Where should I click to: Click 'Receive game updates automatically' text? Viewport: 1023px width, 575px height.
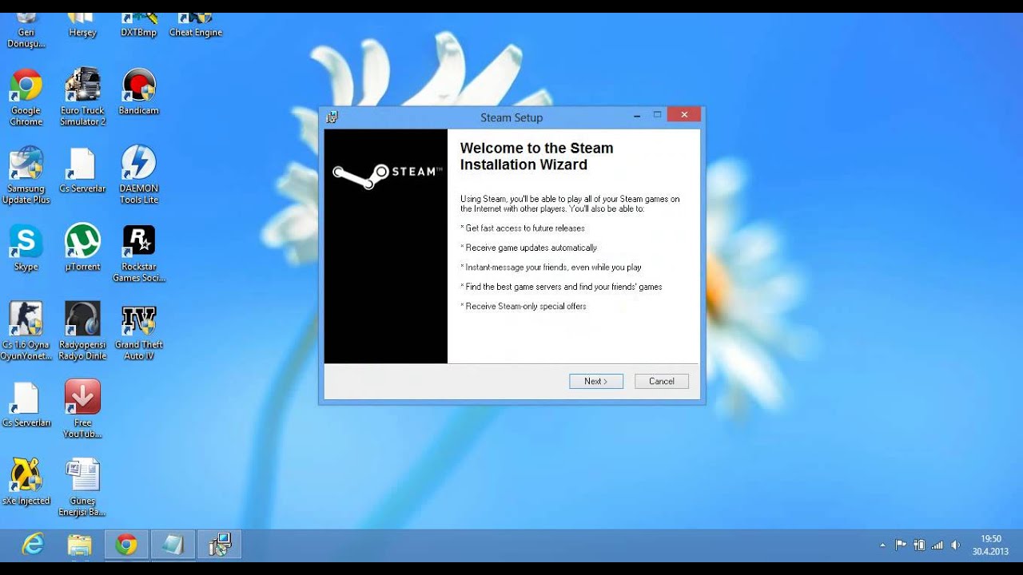pos(531,248)
